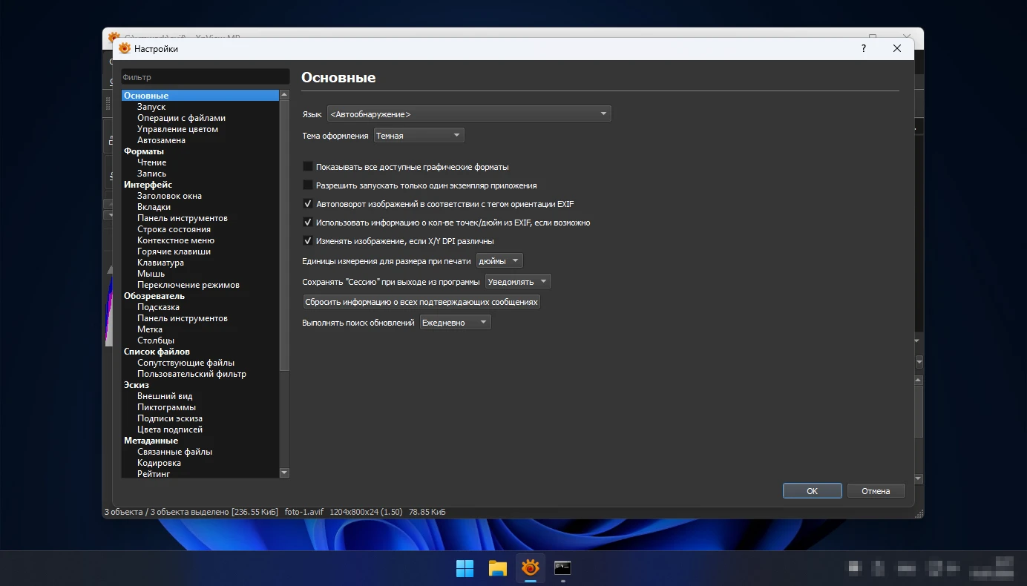The height and width of the screenshot is (586, 1027).
Task: Select Панель инструментов under Обозреватель
Action: pyautogui.click(x=183, y=318)
